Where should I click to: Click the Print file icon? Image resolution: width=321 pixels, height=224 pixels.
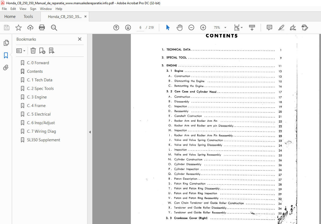pyautogui.click(x=42, y=28)
